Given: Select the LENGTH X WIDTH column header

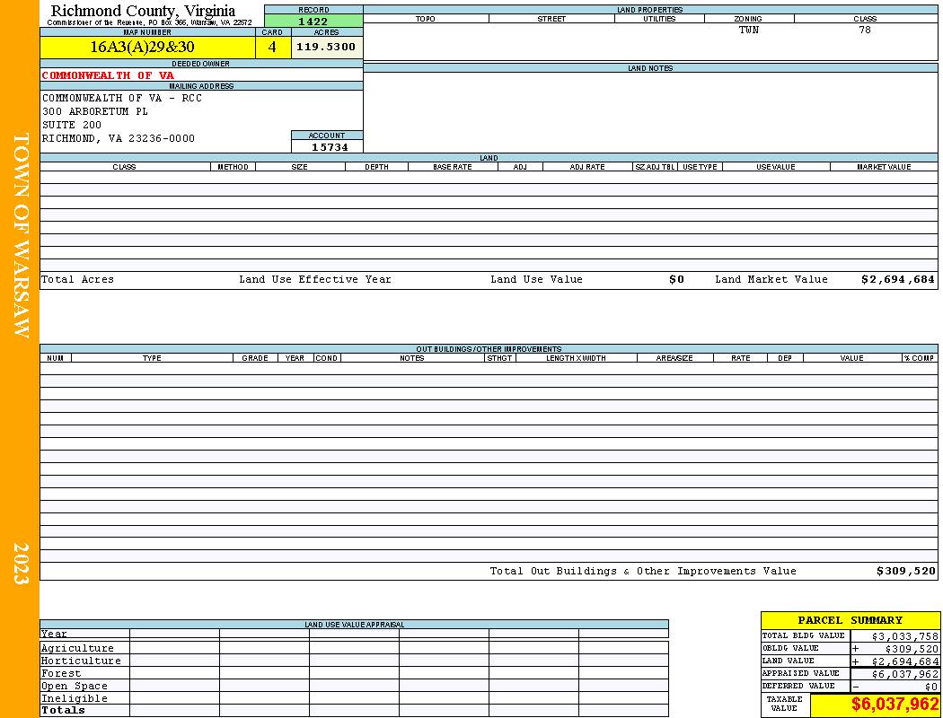Looking at the screenshot, I should point(576,358).
